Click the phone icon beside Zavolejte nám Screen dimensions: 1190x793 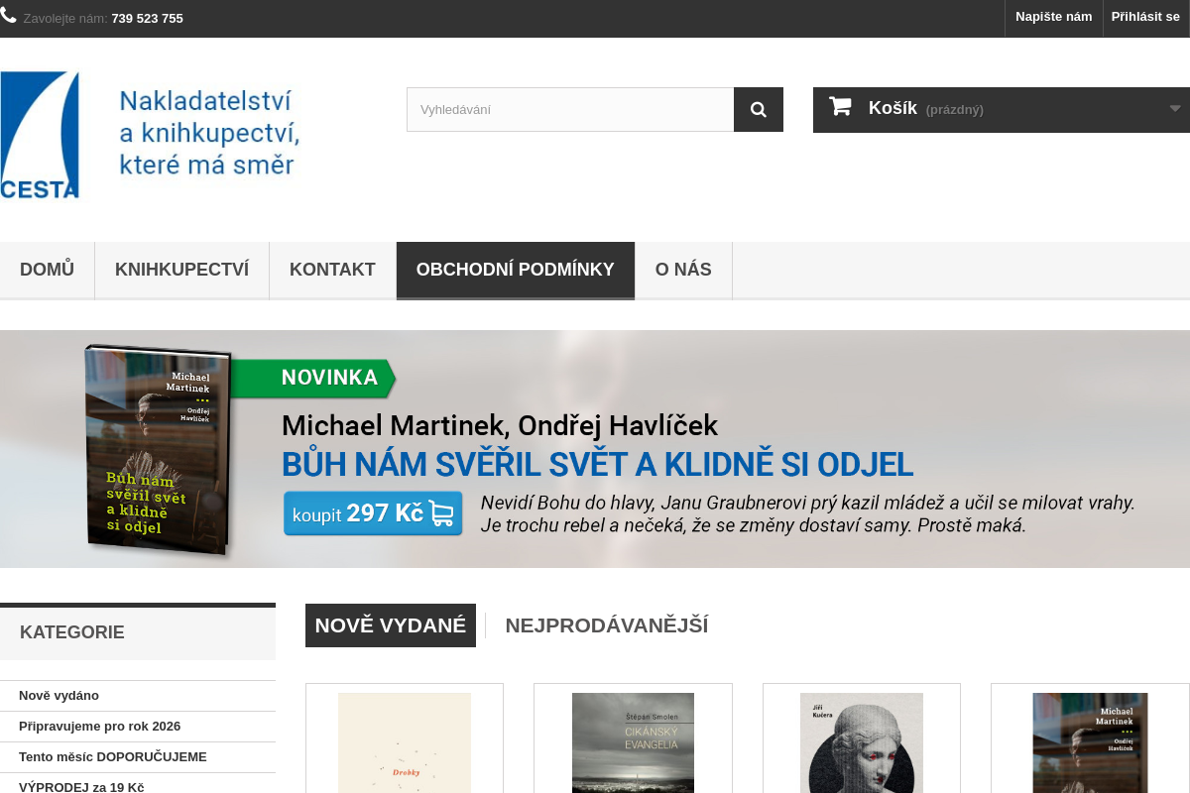8,15
